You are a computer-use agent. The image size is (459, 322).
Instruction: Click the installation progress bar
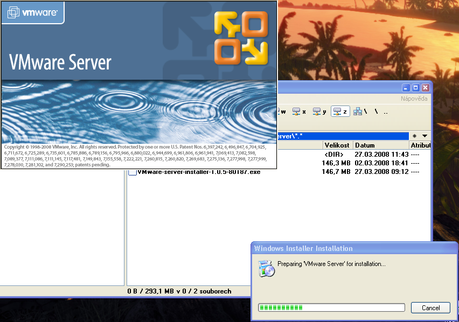pos(331,307)
